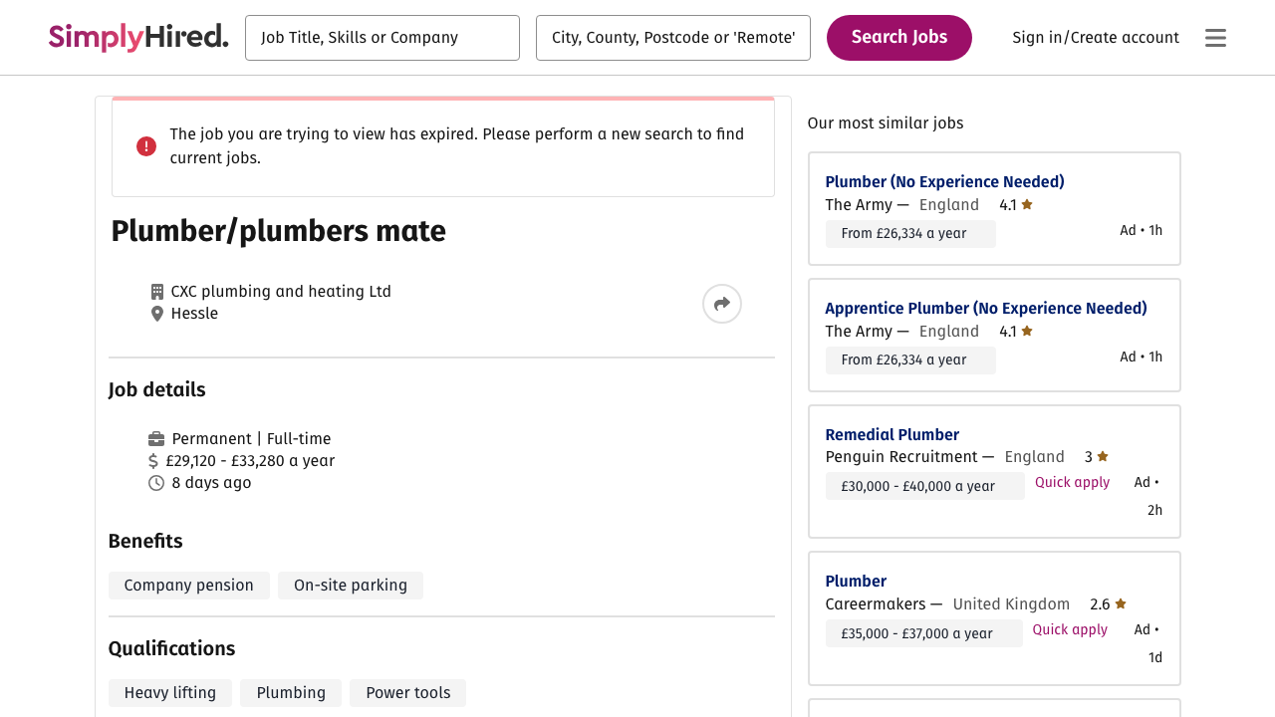Viewport: 1275px width, 717px height.
Task: Click the briefcase icon under Job details
Action: tap(156, 438)
